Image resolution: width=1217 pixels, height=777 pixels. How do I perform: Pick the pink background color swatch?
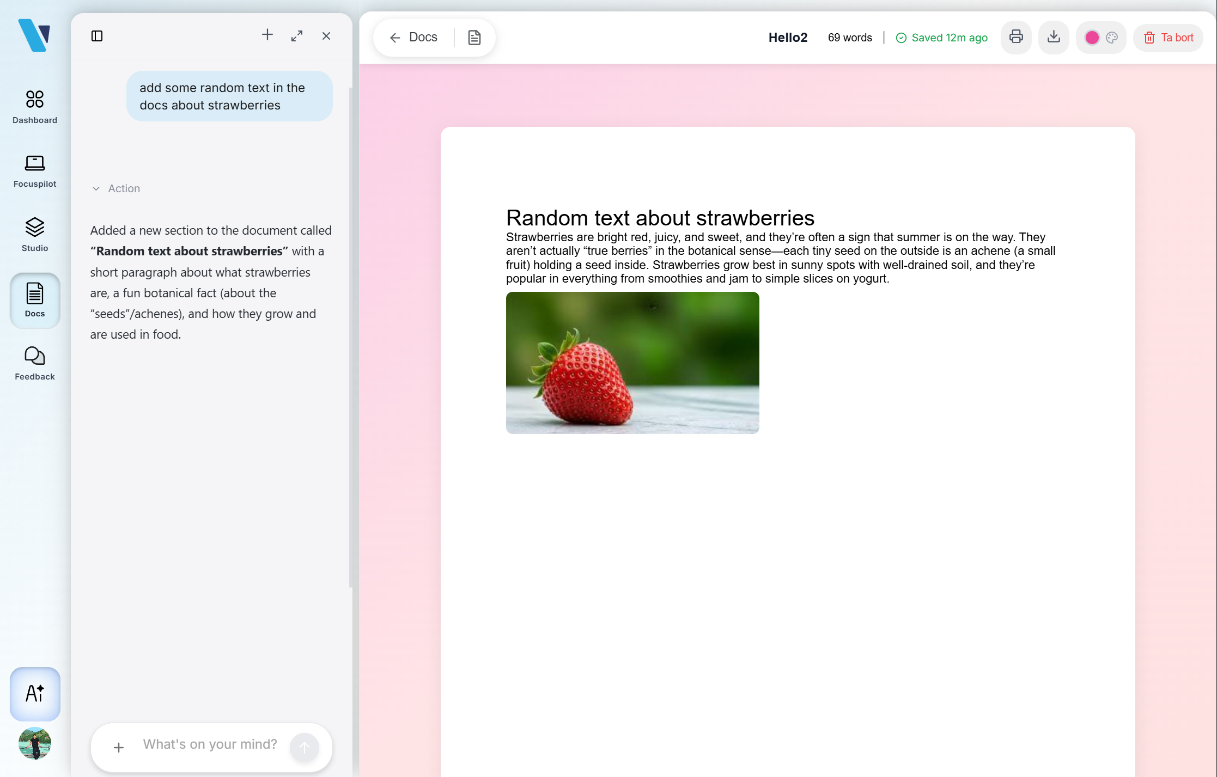(1092, 38)
